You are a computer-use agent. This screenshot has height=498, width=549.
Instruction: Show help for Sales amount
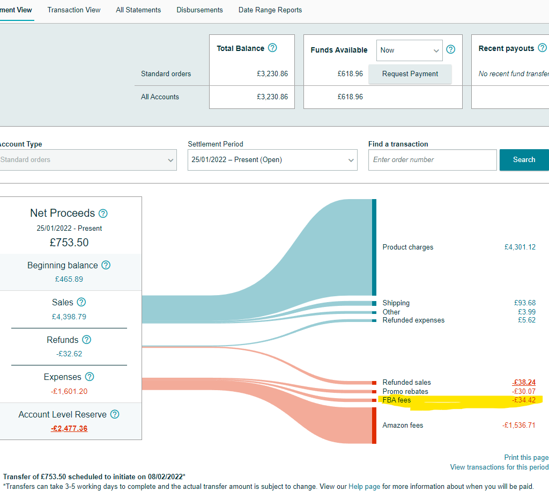coord(81,302)
